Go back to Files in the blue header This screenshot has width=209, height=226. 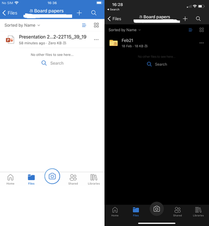[10, 13]
